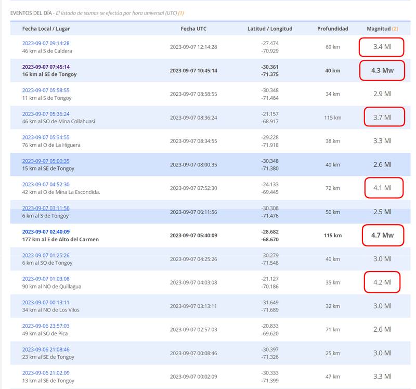Screen dimensions: 416x389
Task: Click the 01:25:26 event date link
Action: pyautogui.click(x=46, y=255)
